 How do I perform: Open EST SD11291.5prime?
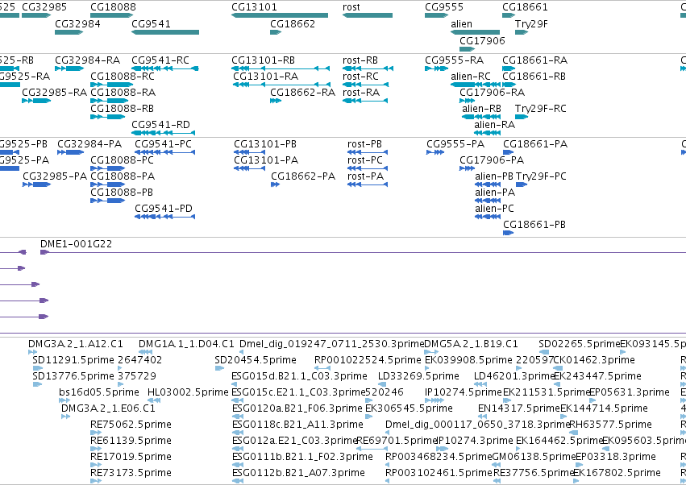click(x=73, y=360)
